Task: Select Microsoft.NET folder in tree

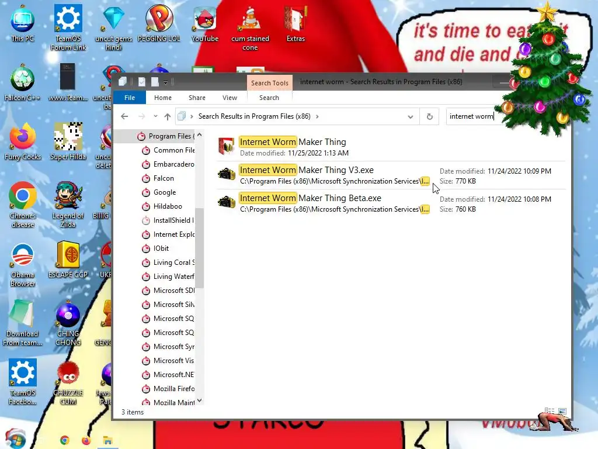Action: pos(168,375)
